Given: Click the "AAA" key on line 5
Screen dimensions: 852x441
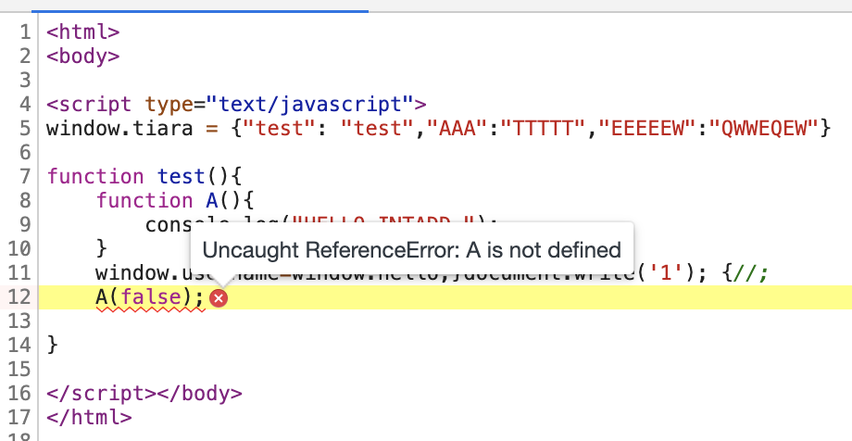Looking at the screenshot, I should coord(458,129).
